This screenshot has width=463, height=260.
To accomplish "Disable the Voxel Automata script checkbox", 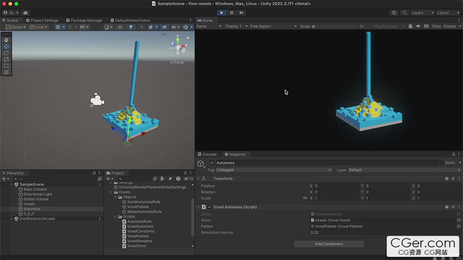I will [209, 207].
